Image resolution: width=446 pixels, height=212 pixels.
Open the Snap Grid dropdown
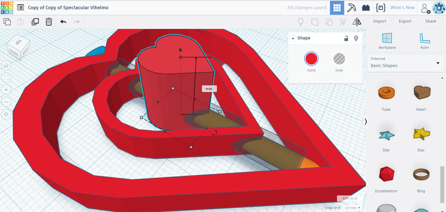coord(353,208)
